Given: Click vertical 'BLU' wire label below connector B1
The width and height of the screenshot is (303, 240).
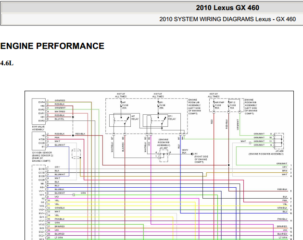Looking at the screenshot, I should tap(179, 146).
